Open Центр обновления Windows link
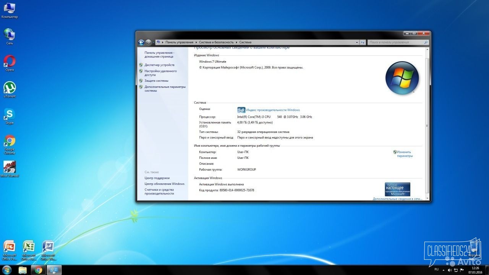 pyautogui.click(x=164, y=184)
